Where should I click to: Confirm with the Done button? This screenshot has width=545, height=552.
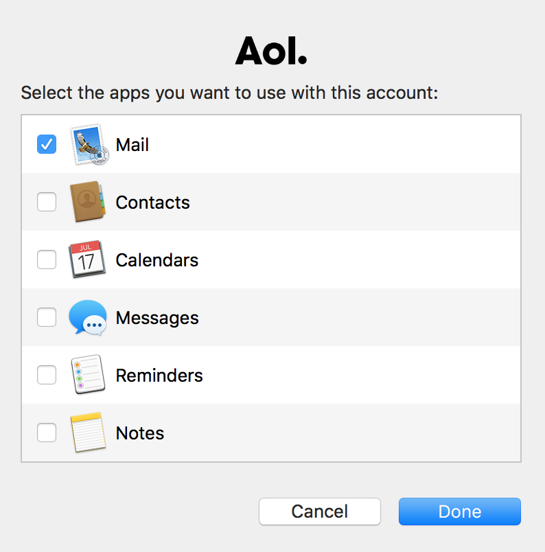pos(459,511)
